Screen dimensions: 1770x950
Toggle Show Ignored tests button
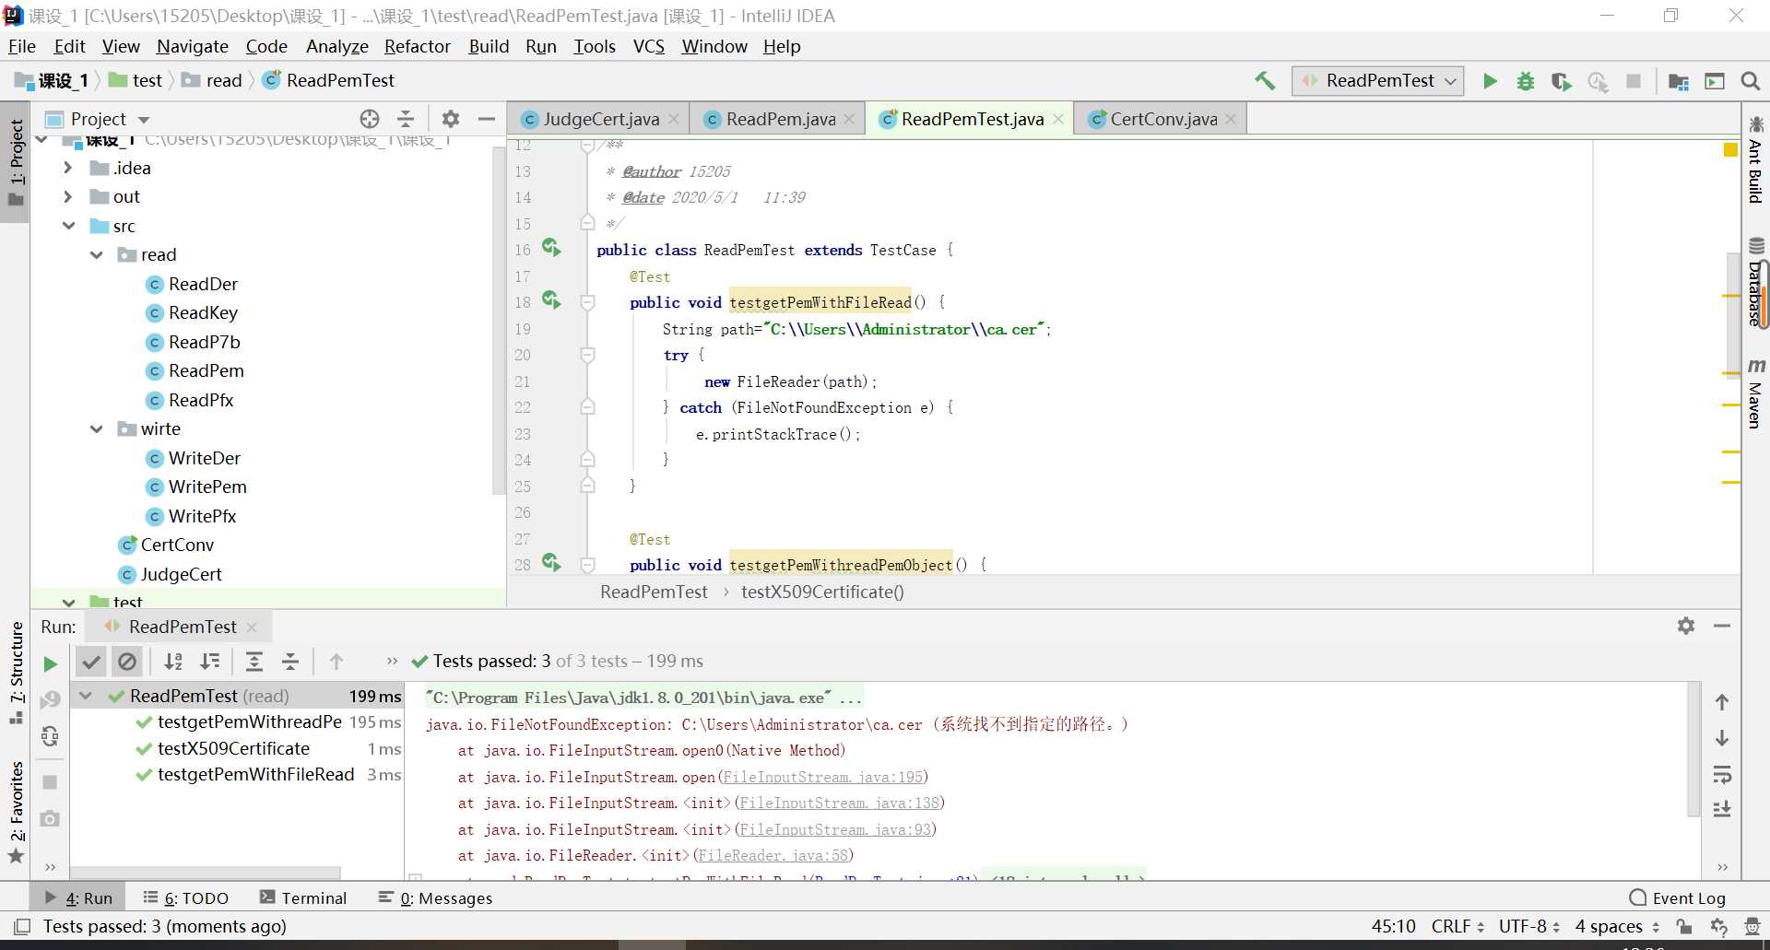tap(127, 661)
